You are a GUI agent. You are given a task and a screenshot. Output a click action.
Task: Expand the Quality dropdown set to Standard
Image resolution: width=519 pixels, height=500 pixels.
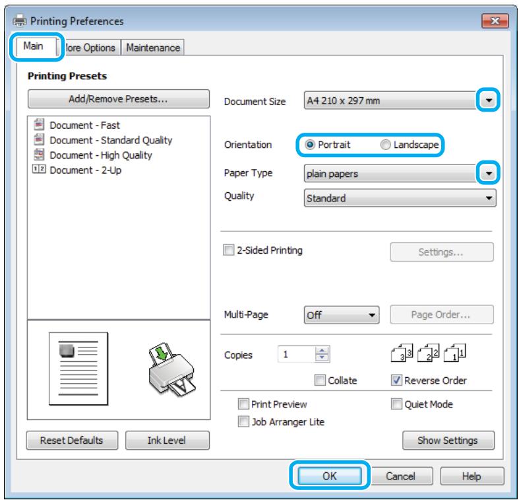400,198
